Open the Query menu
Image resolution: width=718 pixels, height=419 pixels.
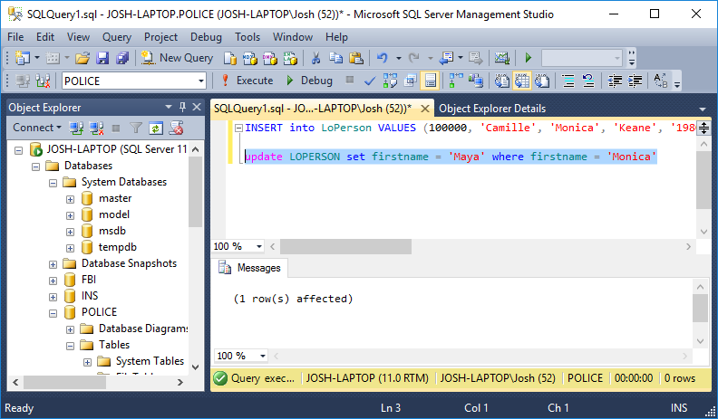pyautogui.click(x=116, y=36)
